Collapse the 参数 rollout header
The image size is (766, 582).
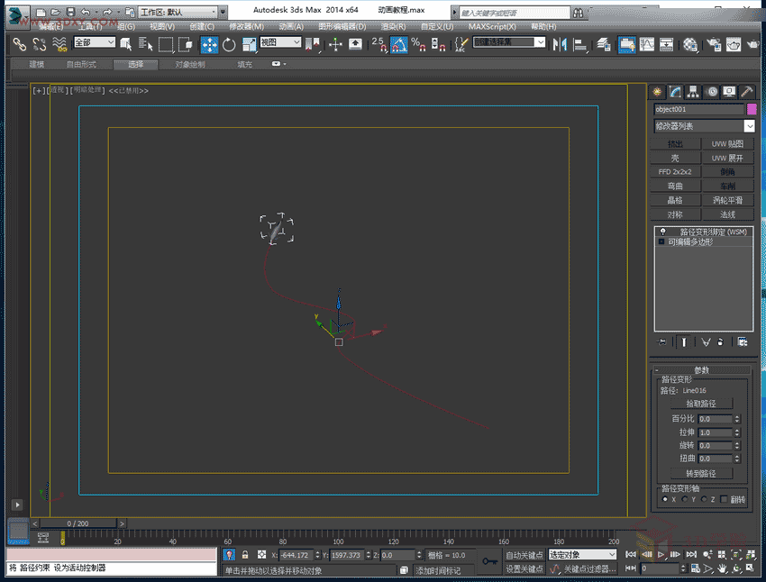(x=702, y=370)
